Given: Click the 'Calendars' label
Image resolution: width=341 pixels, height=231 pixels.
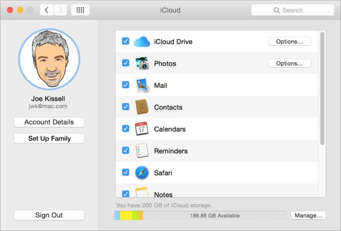Looking at the screenshot, I should [x=170, y=129].
